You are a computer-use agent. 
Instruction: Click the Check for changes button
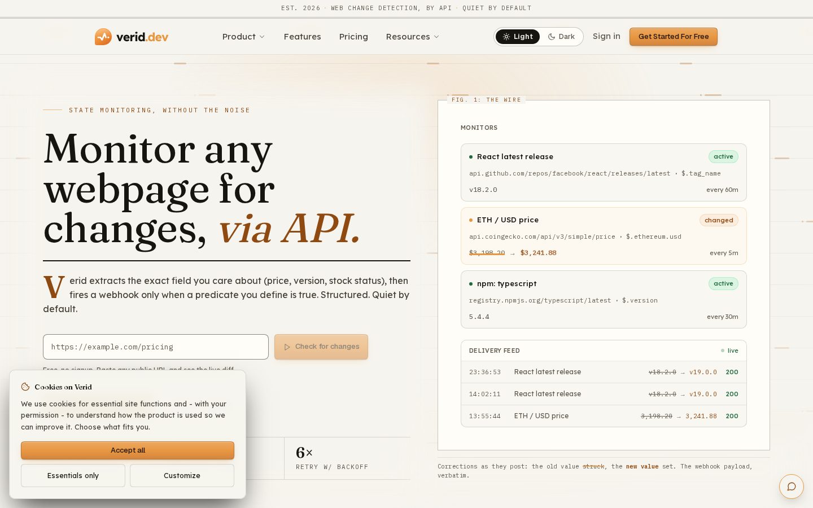pos(321,347)
